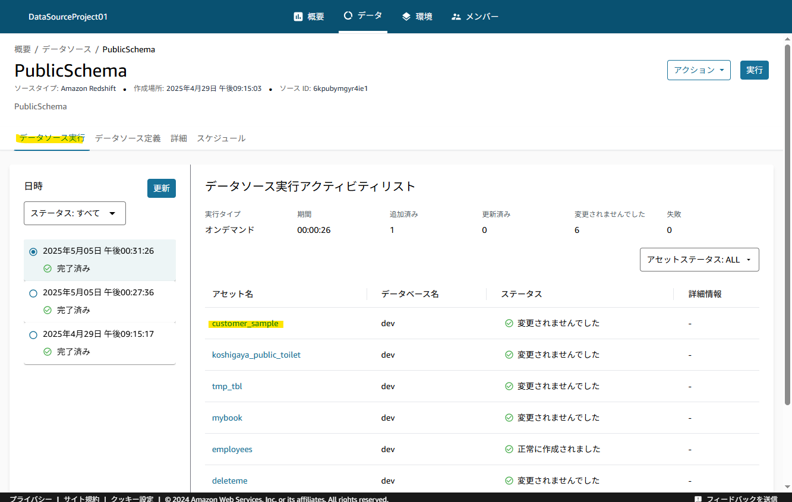Open the mybook asset link
This screenshot has height=502, width=792.
pyautogui.click(x=227, y=418)
